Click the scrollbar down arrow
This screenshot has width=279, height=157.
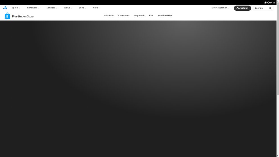[x=278, y=156]
